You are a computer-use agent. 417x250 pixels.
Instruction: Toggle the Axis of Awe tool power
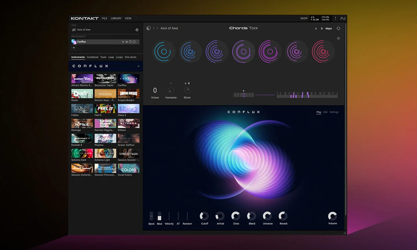[137, 30]
